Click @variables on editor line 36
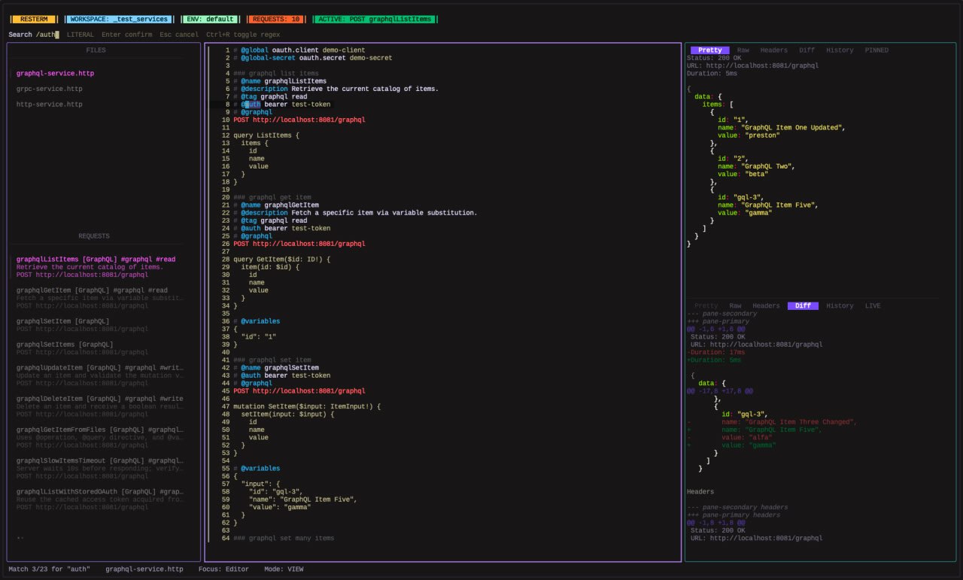The width and height of the screenshot is (963, 580). pyautogui.click(x=260, y=321)
